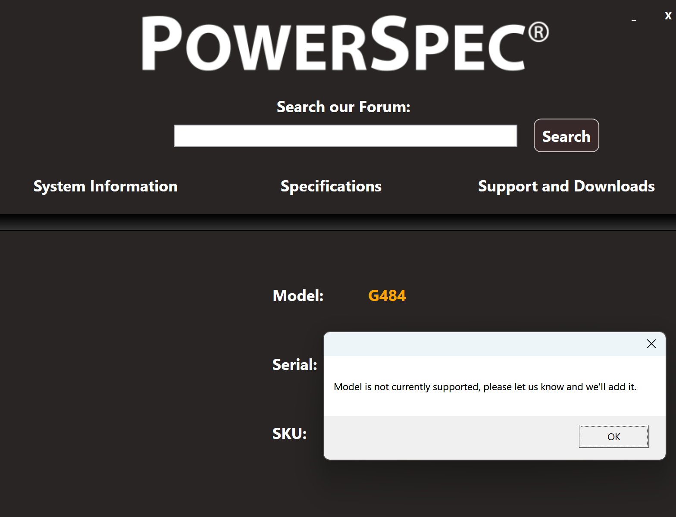Open Support and Downloads section

pyautogui.click(x=566, y=186)
